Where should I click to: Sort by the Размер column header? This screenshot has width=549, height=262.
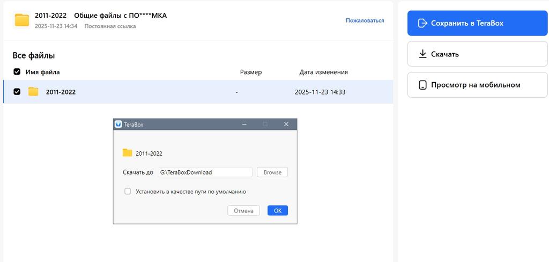click(x=251, y=72)
